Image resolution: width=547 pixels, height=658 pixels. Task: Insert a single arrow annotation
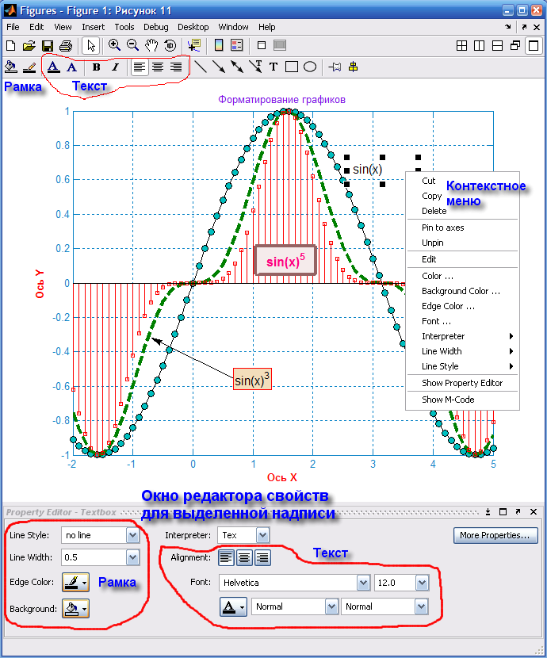point(219,67)
